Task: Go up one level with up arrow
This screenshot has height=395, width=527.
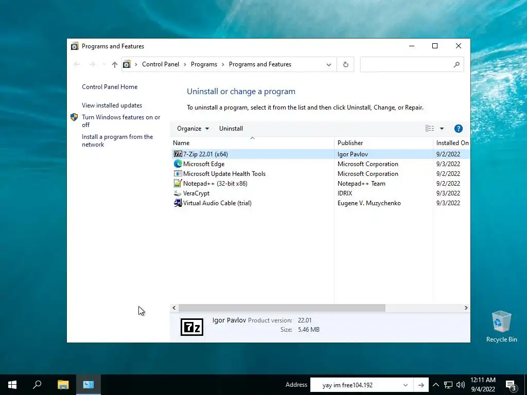Action: pos(115,64)
